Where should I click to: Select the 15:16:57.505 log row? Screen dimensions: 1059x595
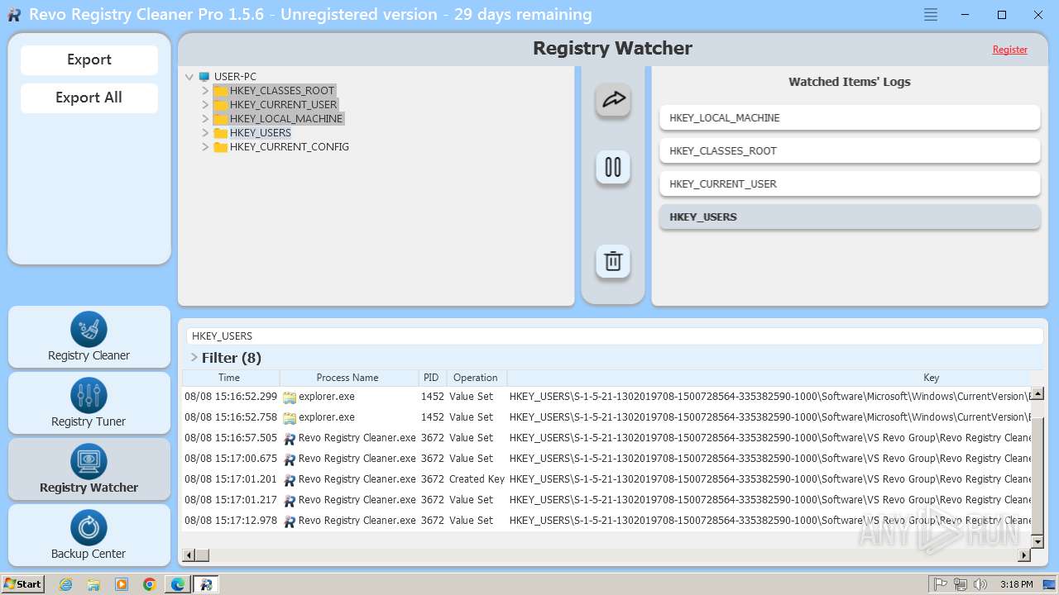click(607, 438)
